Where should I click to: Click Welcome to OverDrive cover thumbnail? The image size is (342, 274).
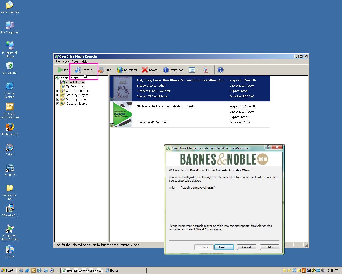click(122, 114)
